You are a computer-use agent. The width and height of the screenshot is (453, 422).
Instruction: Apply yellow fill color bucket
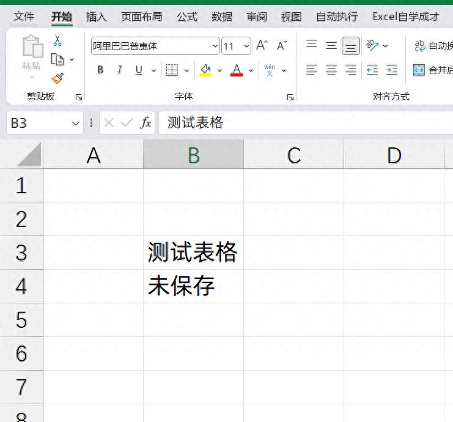(x=205, y=70)
